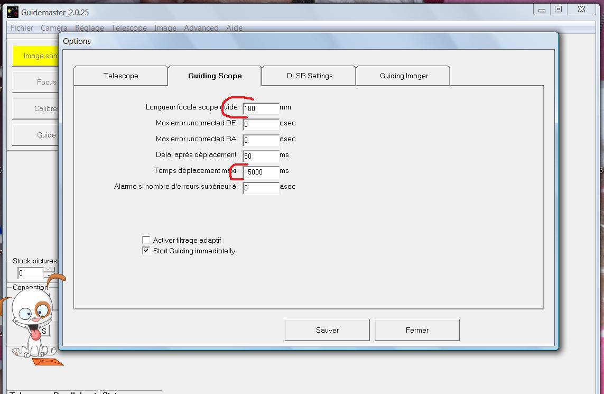Click the Max error uncorrected DE field
This screenshot has width=604, height=394.
point(261,124)
